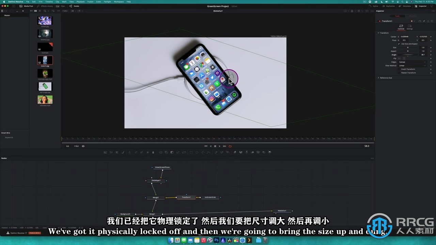The height and width of the screenshot is (245, 436).
Task: Enable Flatten Transform checkbox
Action: [x=399, y=73]
